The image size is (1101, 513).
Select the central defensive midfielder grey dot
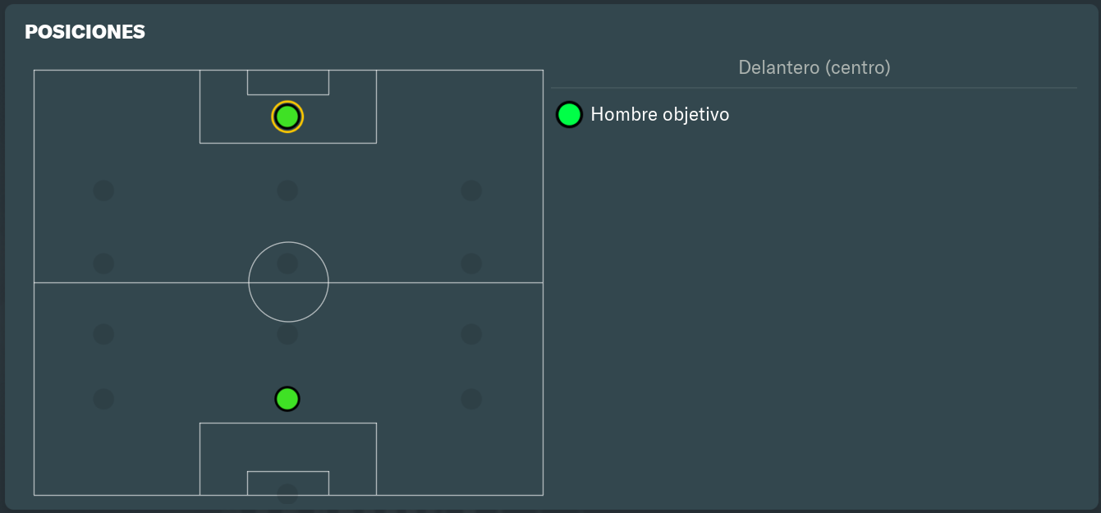(287, 334)
